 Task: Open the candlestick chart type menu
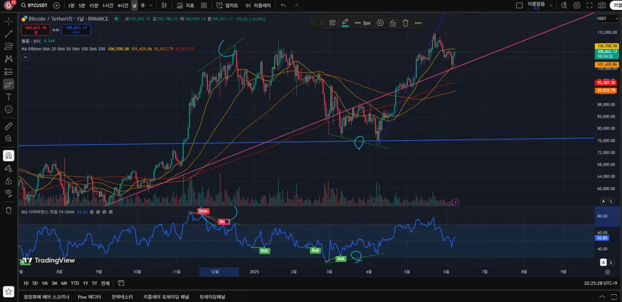tap(164, 5)
